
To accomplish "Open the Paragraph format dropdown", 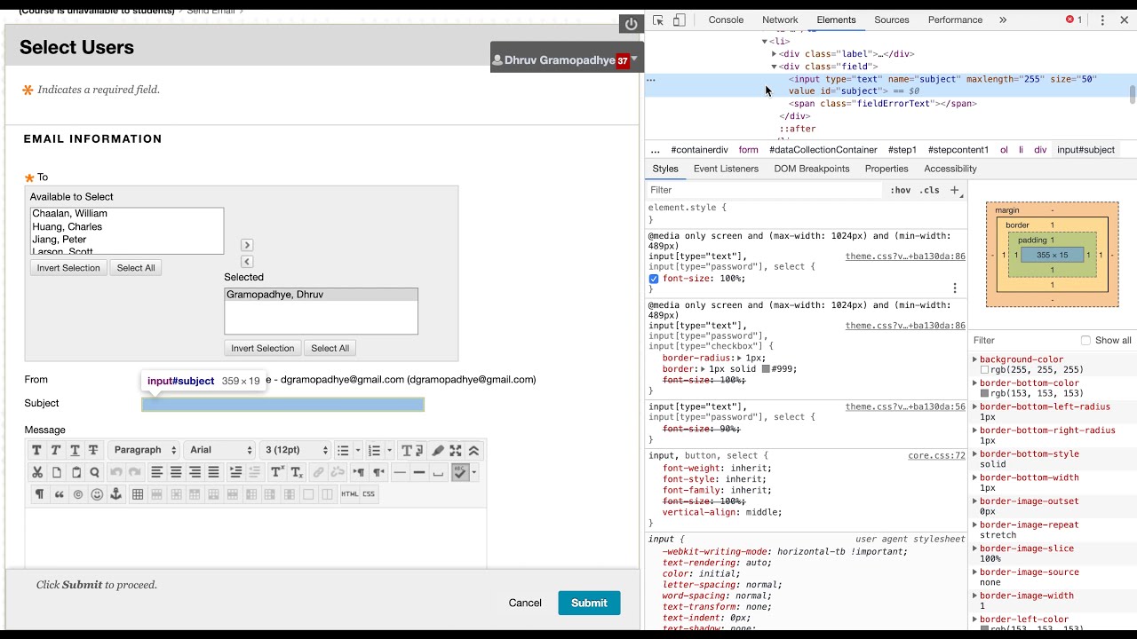I will coord(144,450).
